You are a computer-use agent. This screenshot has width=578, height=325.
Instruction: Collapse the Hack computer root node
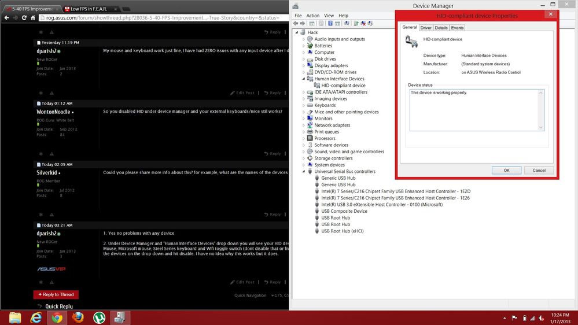coord(297,32)
